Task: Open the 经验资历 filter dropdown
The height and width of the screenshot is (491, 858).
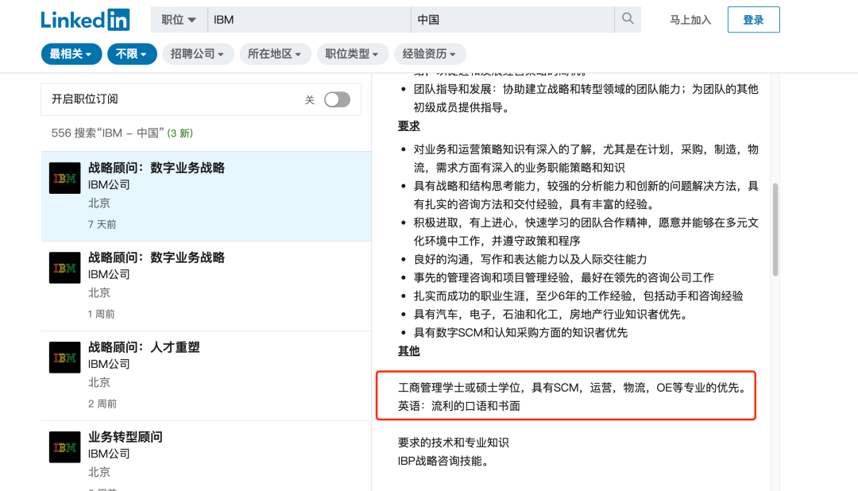Action: tap(430, 54)
